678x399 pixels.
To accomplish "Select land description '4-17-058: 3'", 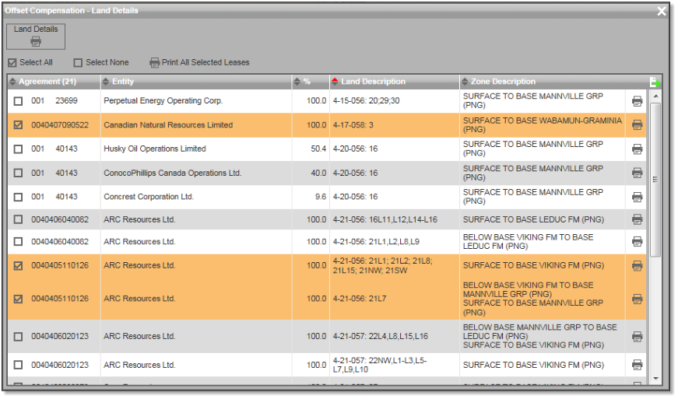I will [x=353, y=124].
